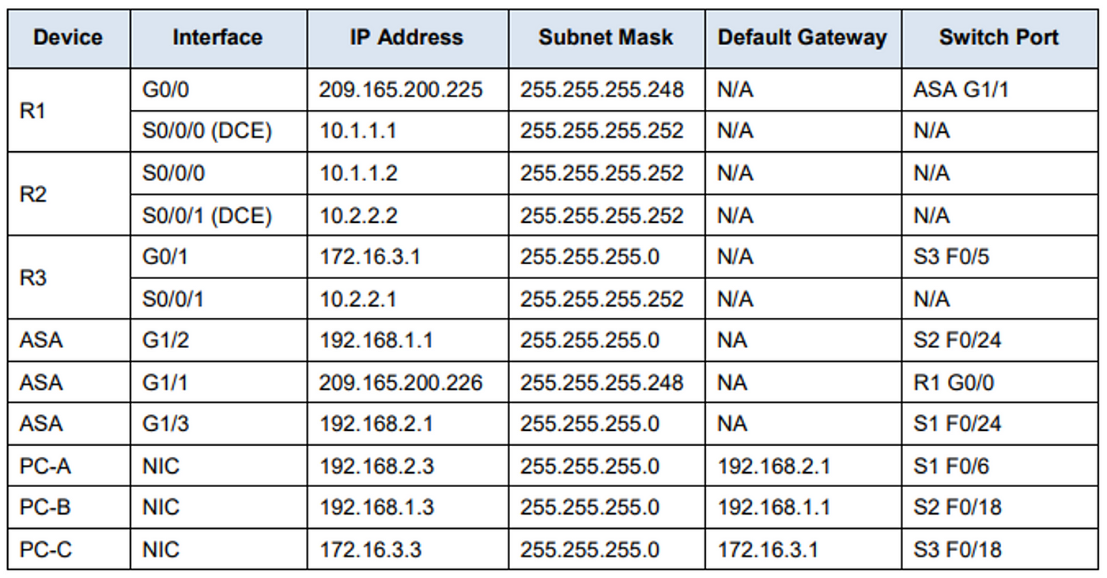Select the R1 device cell
Image resolution: width=1107 pixels, height=578 pixels.
(32, 111)
